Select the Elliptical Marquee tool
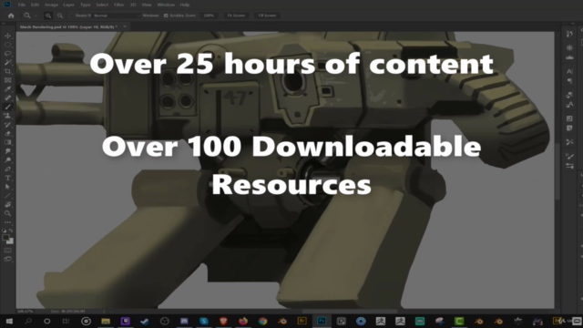 click(x=7, y=45)
